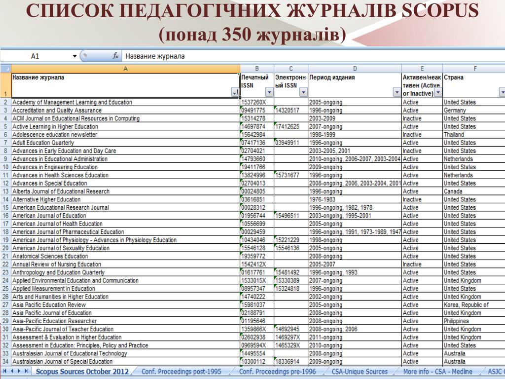Go to first sheet navigation arrow

4,371
